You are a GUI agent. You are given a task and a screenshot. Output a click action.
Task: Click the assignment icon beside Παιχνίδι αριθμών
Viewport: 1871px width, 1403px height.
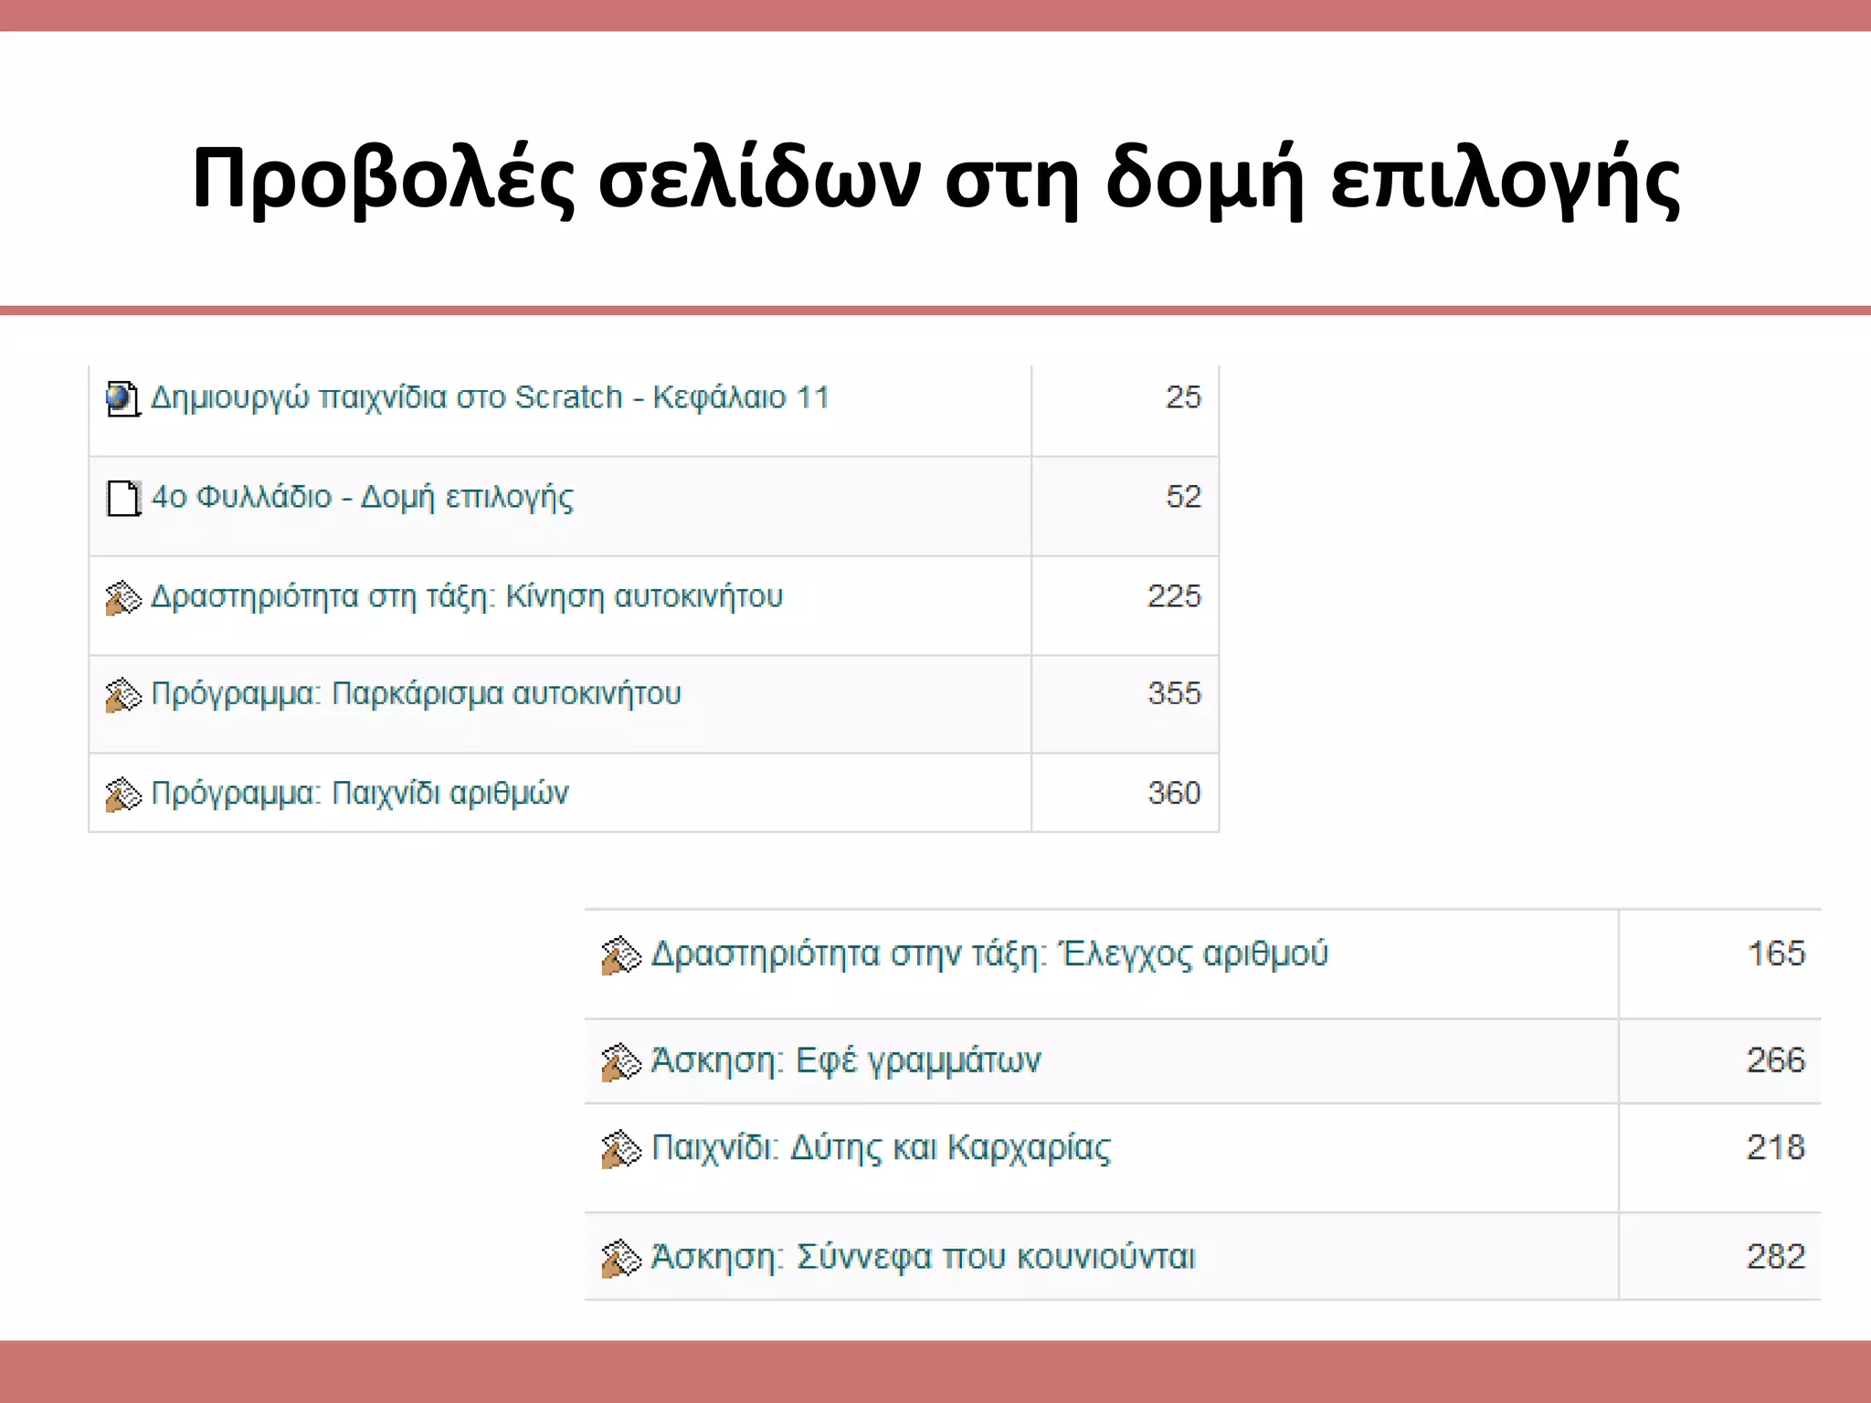123,794
